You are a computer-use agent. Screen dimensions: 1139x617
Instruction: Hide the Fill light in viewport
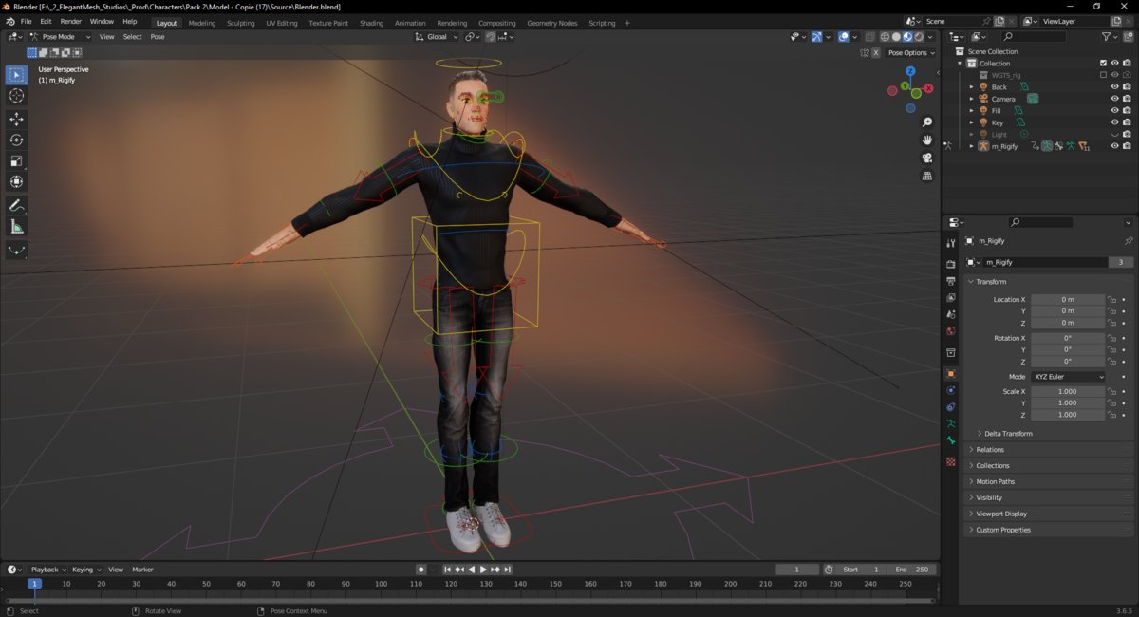tap(1114, 111)
